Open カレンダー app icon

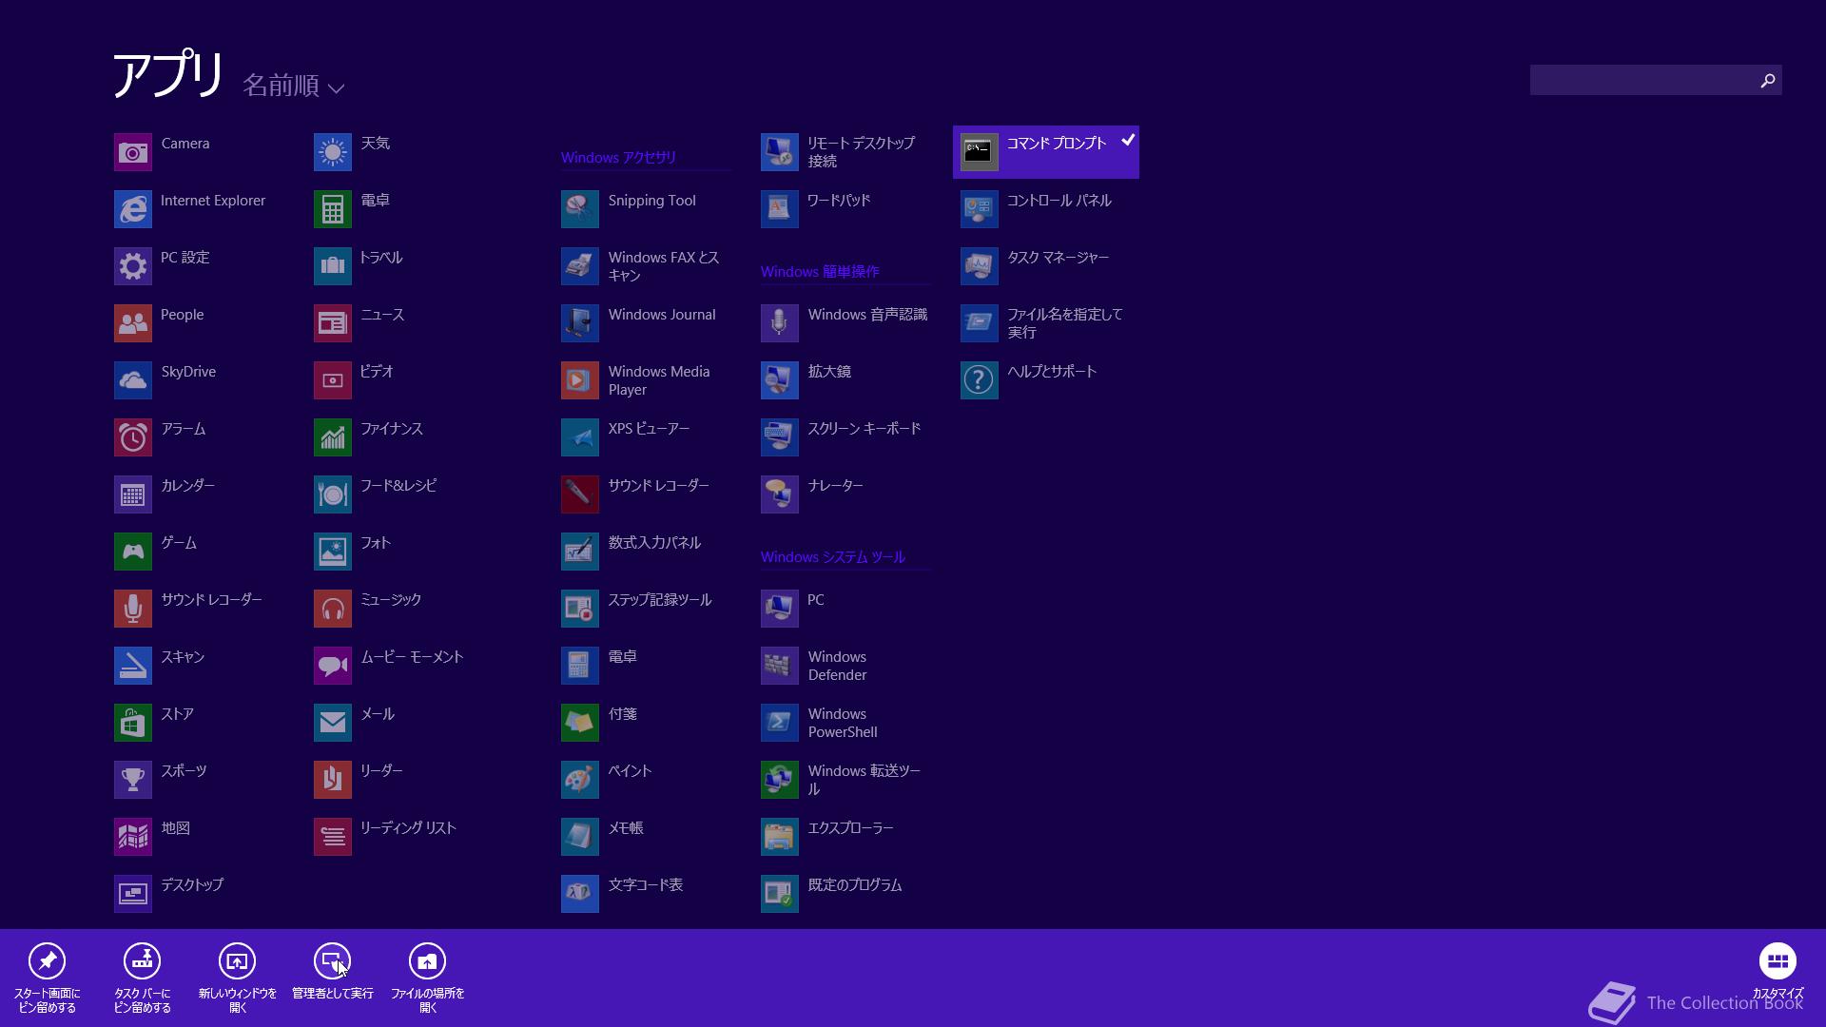click(x=133, y=494)
